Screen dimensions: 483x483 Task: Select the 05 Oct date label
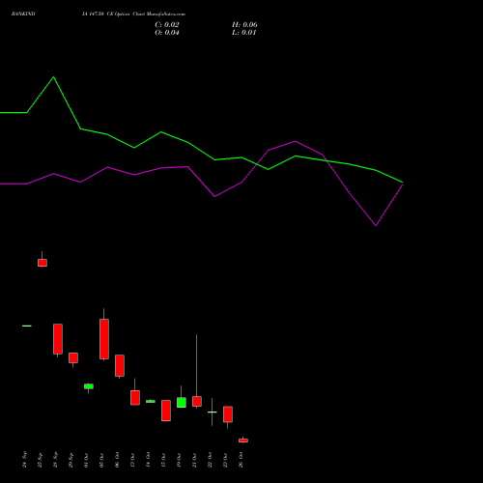click(x=102, y=460)
